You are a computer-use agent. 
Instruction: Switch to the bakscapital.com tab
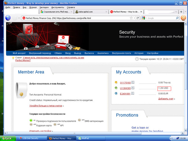[91, 12]
